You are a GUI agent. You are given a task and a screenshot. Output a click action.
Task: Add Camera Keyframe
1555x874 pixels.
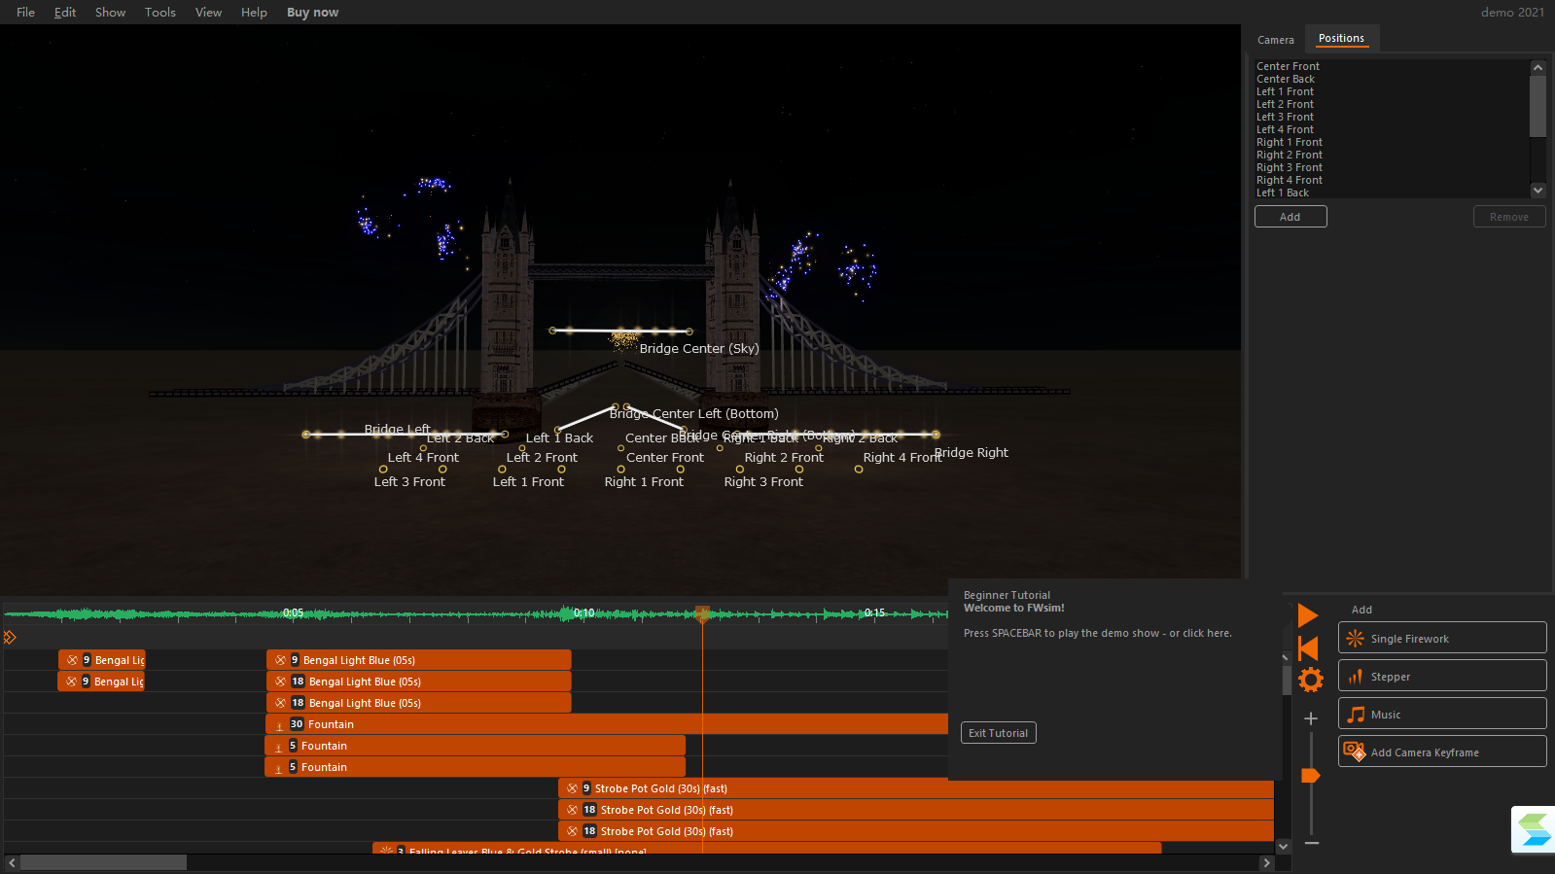tap(1442, 752)
